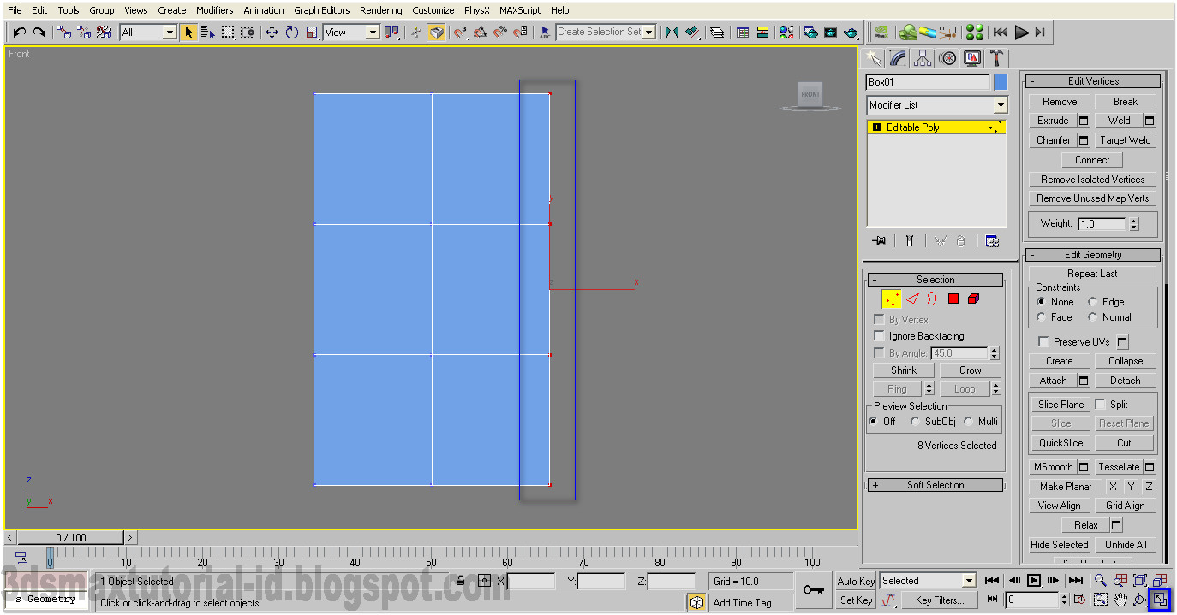Screen dimensions: 1177x615
Task: Select the Edge sub-object icon
Action: click(x=911, y=299)
